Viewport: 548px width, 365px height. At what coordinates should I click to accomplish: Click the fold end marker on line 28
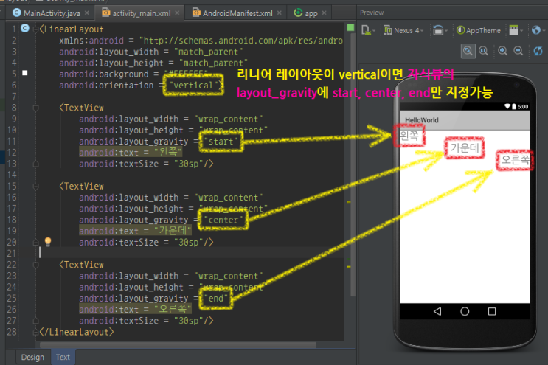click(35, 332)
